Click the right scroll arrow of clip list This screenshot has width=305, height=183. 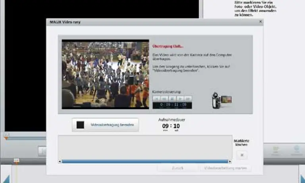[x=230, y=162]
